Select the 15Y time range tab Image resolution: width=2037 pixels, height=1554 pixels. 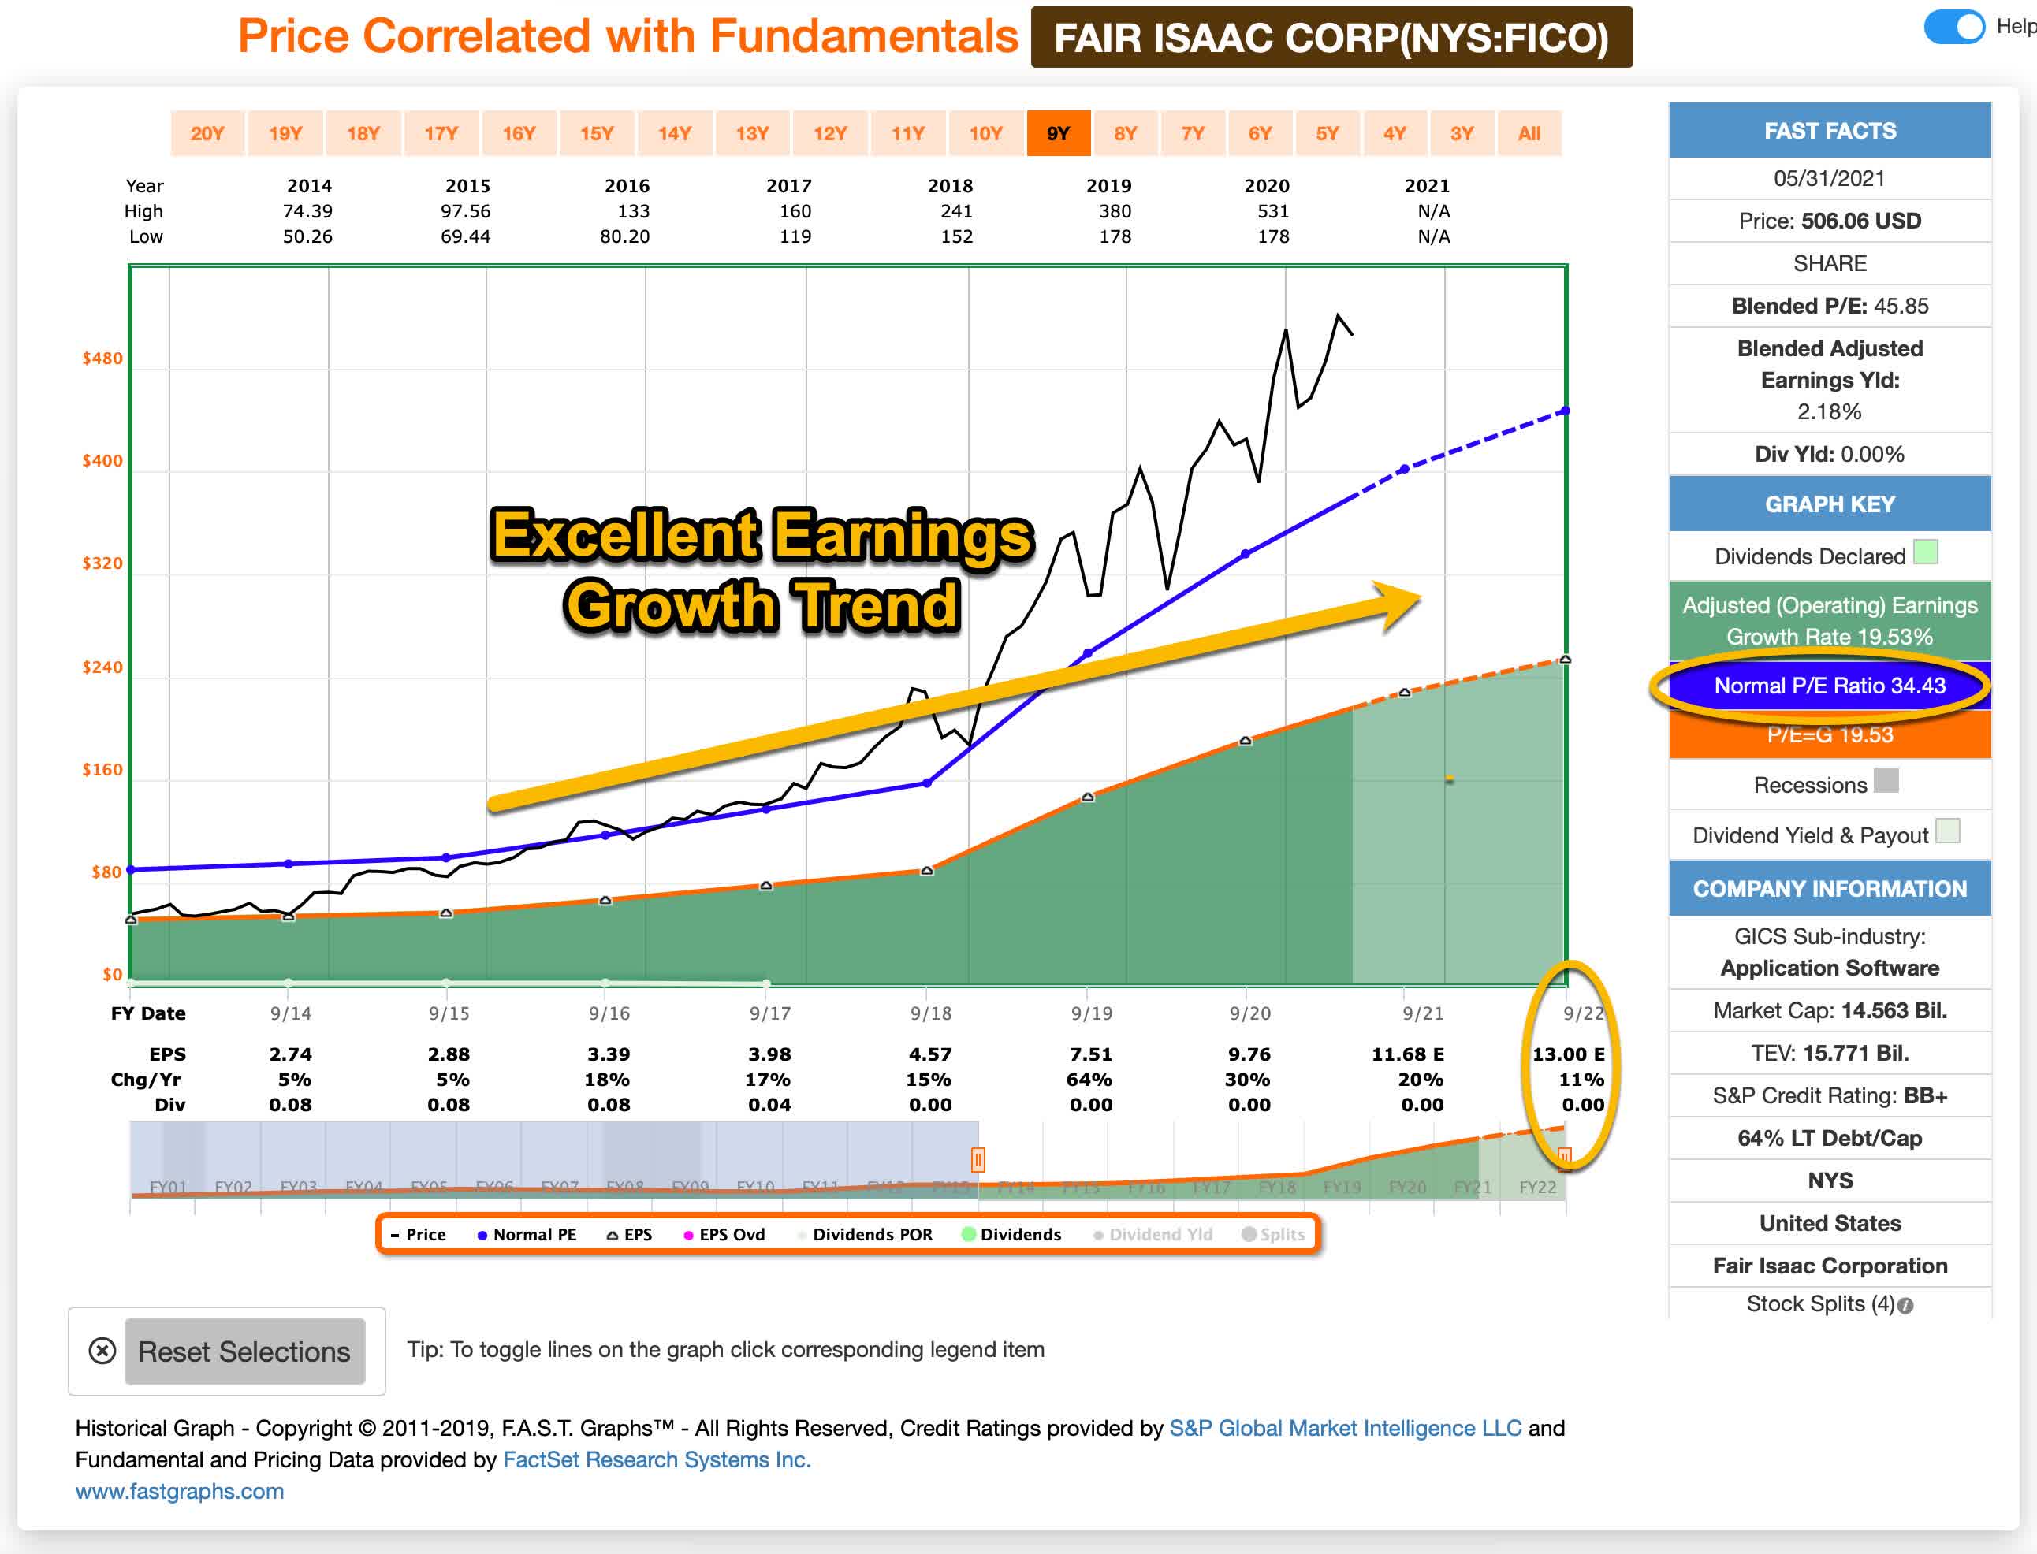596,133
